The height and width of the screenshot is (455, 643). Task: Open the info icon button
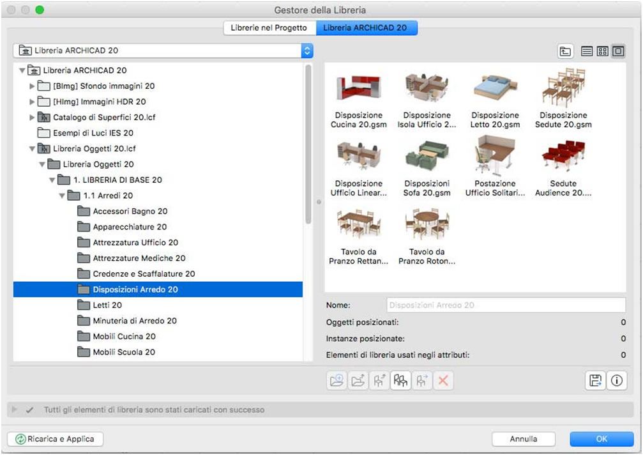(x=617, y=381)
